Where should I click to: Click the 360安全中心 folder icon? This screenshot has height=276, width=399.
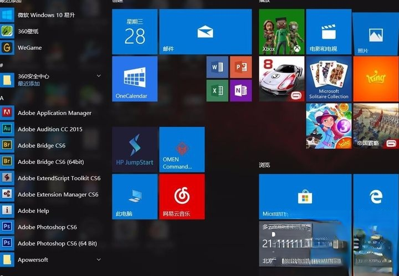pyautogui.click(x=7, y=80)
